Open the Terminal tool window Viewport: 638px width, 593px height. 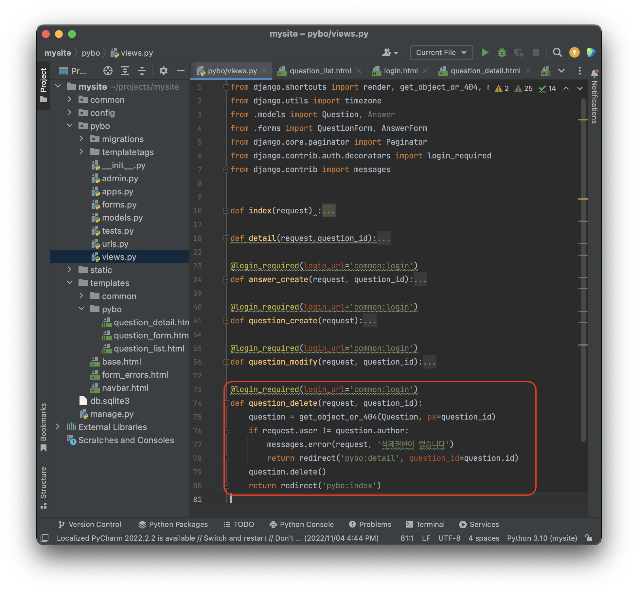pos(425,524)
